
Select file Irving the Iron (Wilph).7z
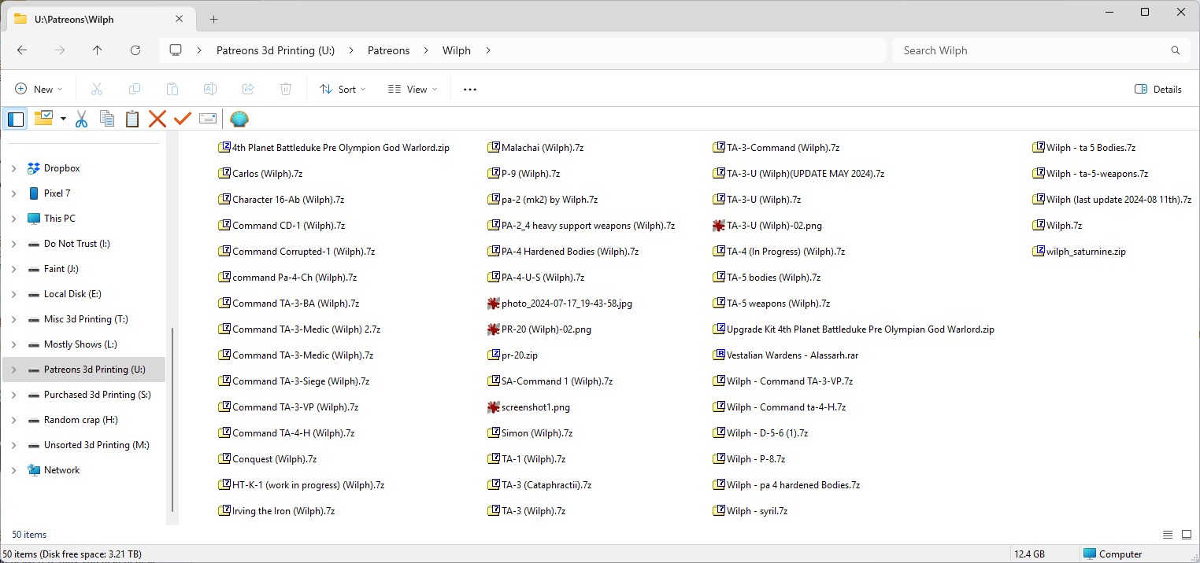(276, 511)
